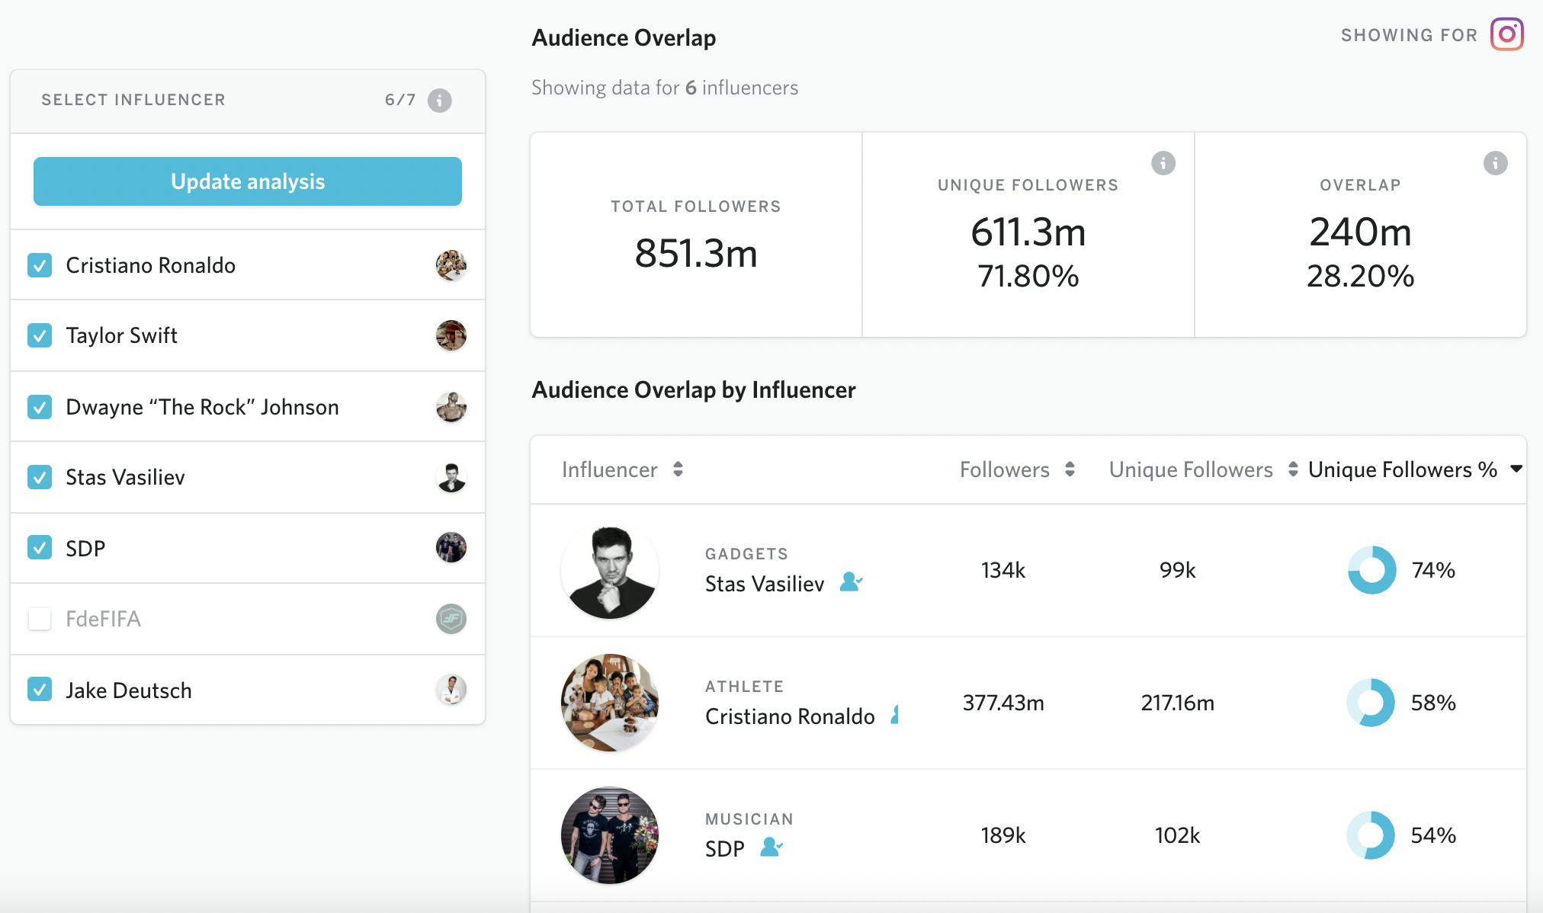Open Cristiano Ronaldo name link in table
The height and width of the screenshot is (913, 1543).
(790, 716)
